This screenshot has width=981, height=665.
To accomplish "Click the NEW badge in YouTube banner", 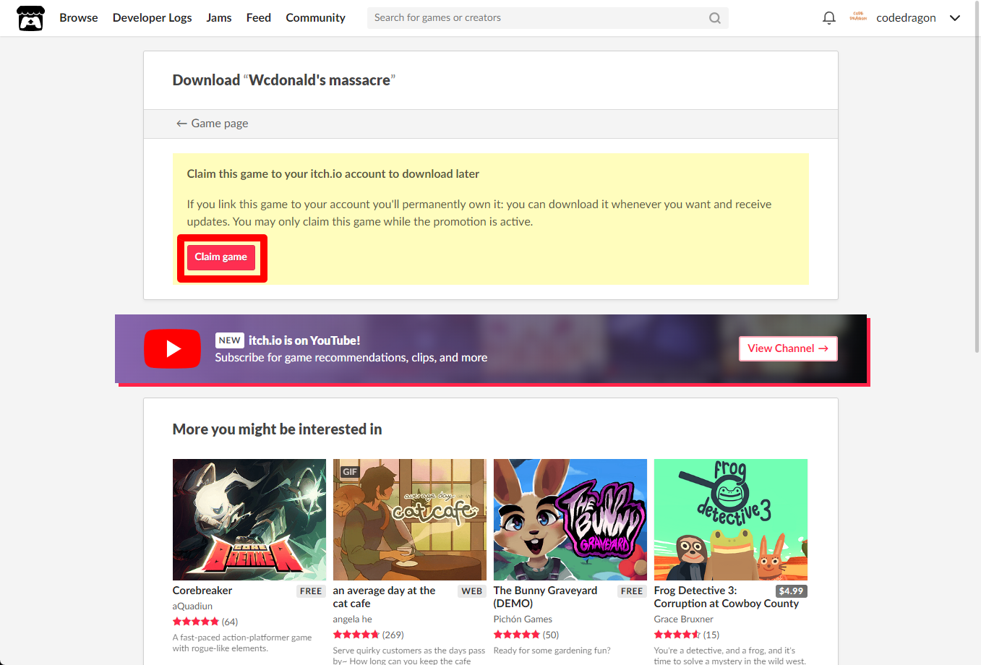I will [230, 340].
